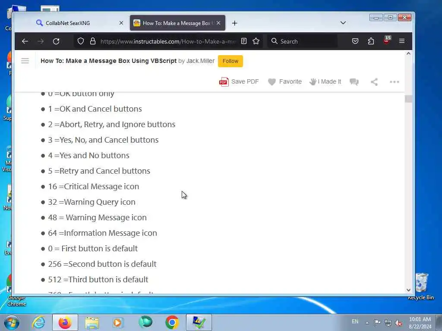The image size is (442, 331).
Task: Save the Instructable as PDF
Action: pos(239,81)
